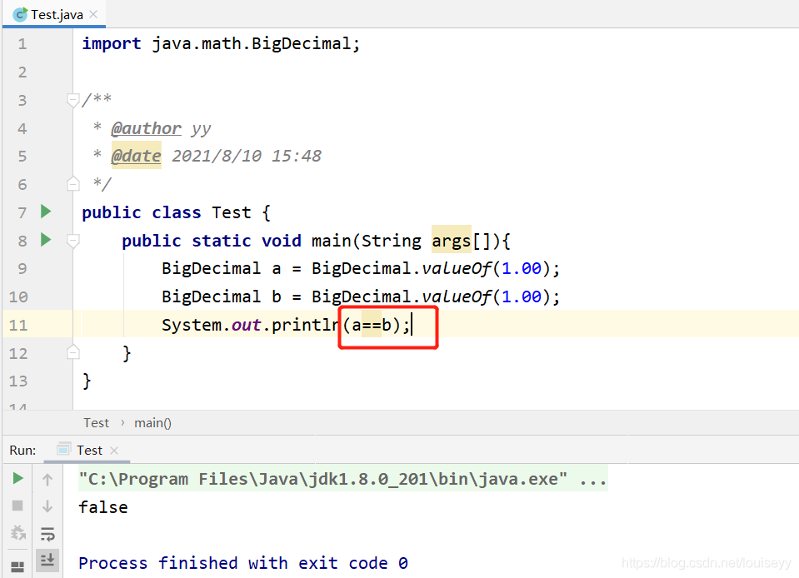
Task: Click valueOf on line 10
Action: (x=457, y=296)
